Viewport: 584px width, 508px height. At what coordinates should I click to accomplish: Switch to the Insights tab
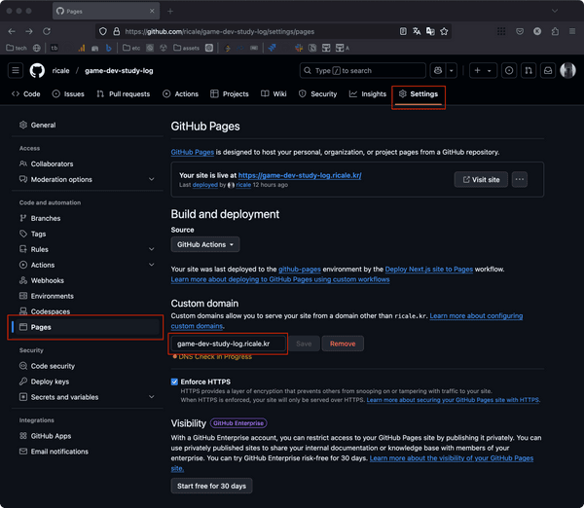click(x=368, y=93)
